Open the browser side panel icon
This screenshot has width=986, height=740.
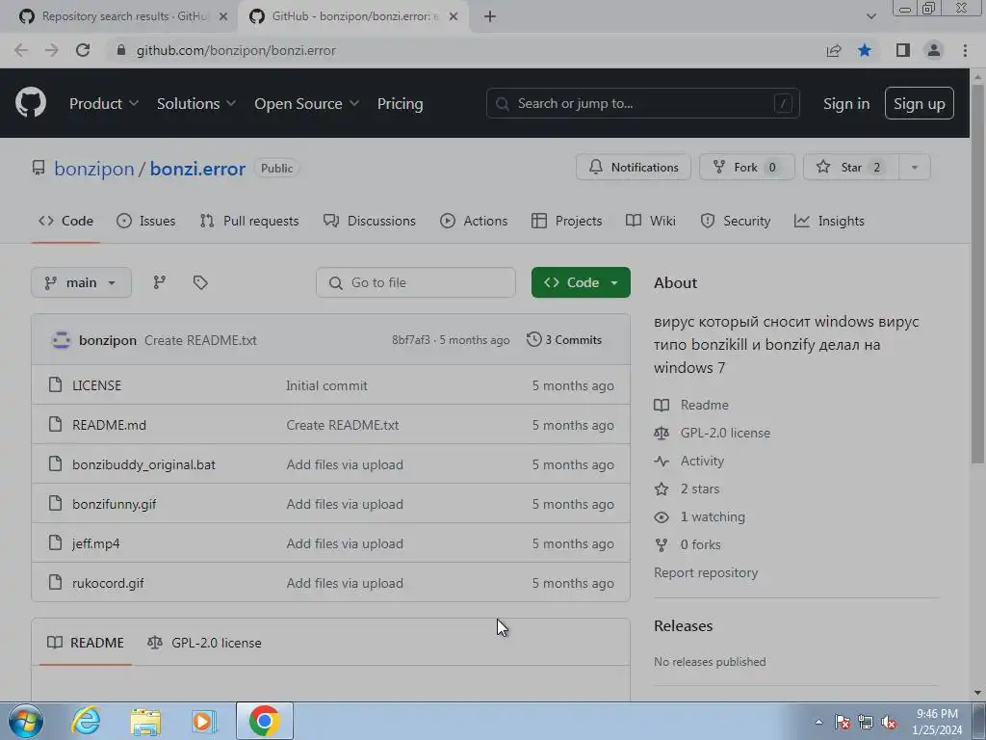903,50
